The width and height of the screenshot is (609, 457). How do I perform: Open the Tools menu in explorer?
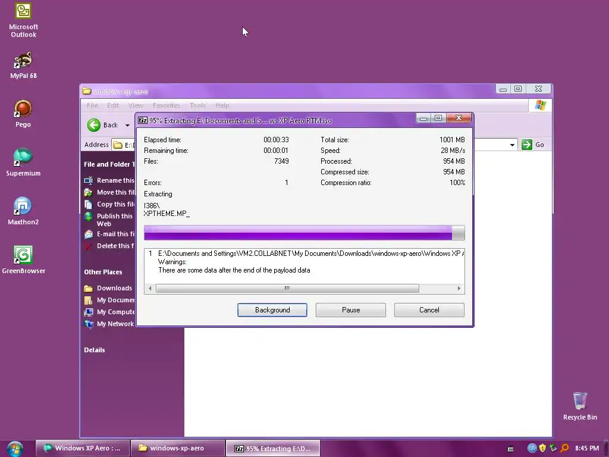[x=197, y=105]
